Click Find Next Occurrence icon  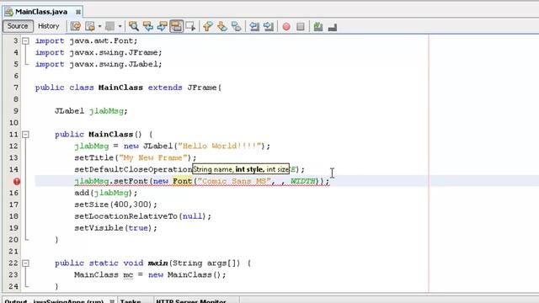pyautogui.click(x=162, y=26)
